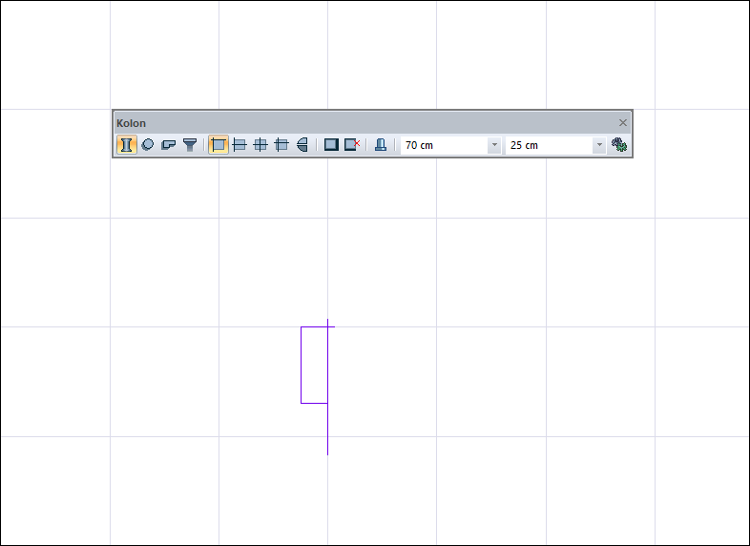The width and height of the screenshot is (750, 546).
Task: Select the circular column tool
Action: tap(148, 144)
